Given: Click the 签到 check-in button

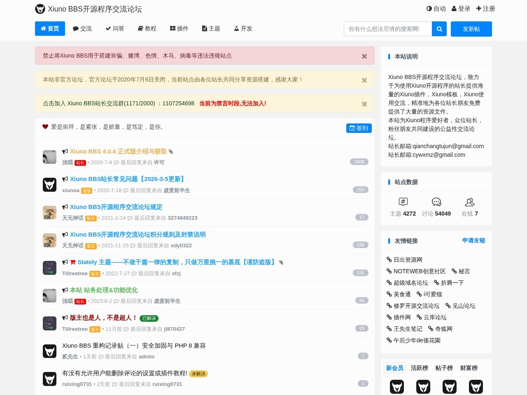Looking at the screenshot, I should click(359, 128).
